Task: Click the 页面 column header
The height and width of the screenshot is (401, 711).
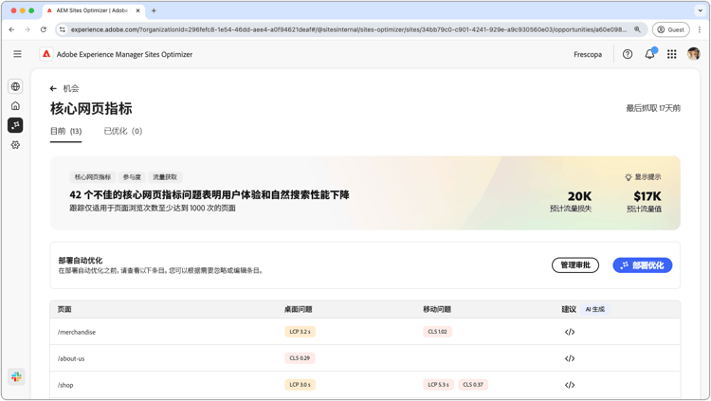Action: point(64,309)
